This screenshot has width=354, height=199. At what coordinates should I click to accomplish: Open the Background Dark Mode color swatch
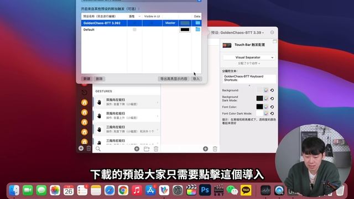[259, 98]
